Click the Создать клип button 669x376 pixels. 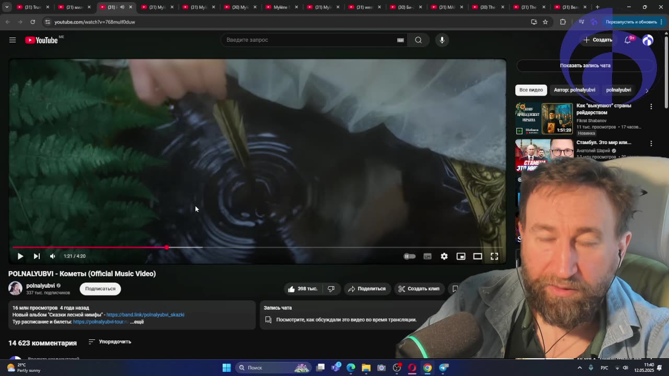(x=419, y=289)
